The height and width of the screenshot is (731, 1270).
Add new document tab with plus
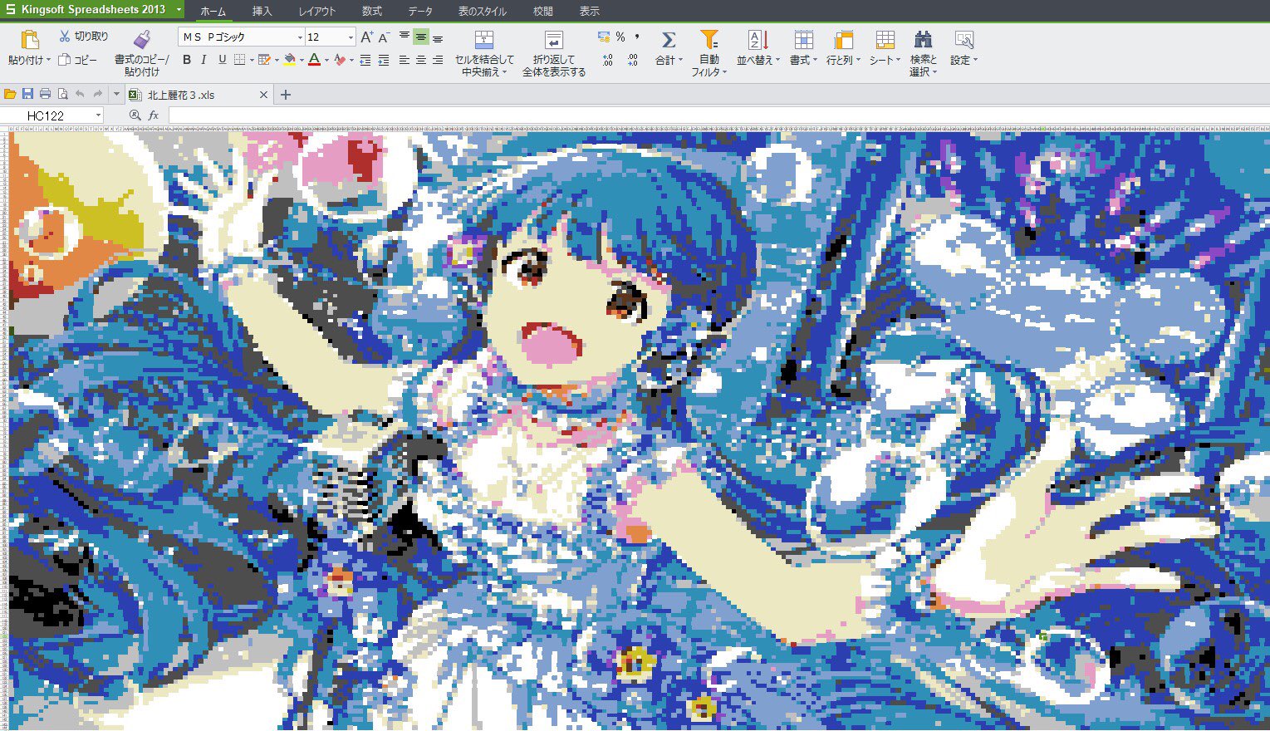[x=286, y=95]
